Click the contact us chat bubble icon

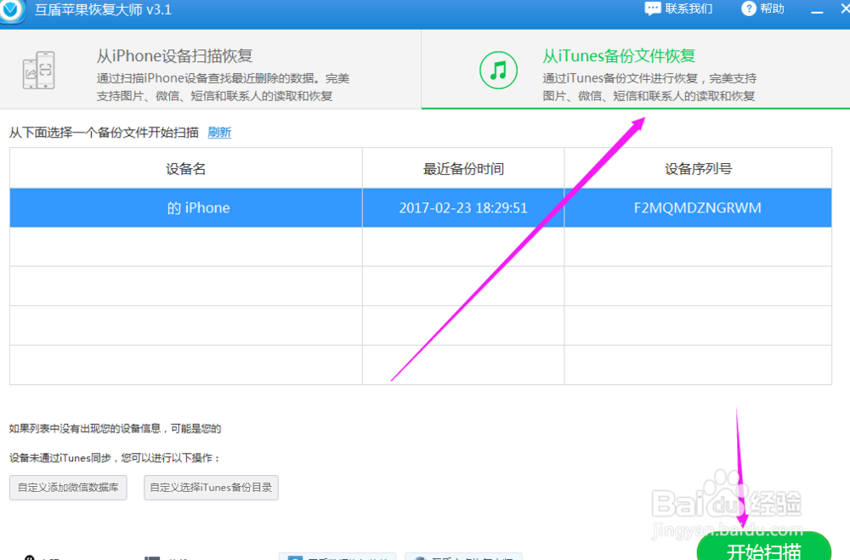coord(653,8)
